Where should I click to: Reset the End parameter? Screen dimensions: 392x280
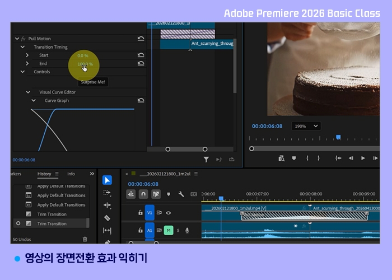pos(141,63)
